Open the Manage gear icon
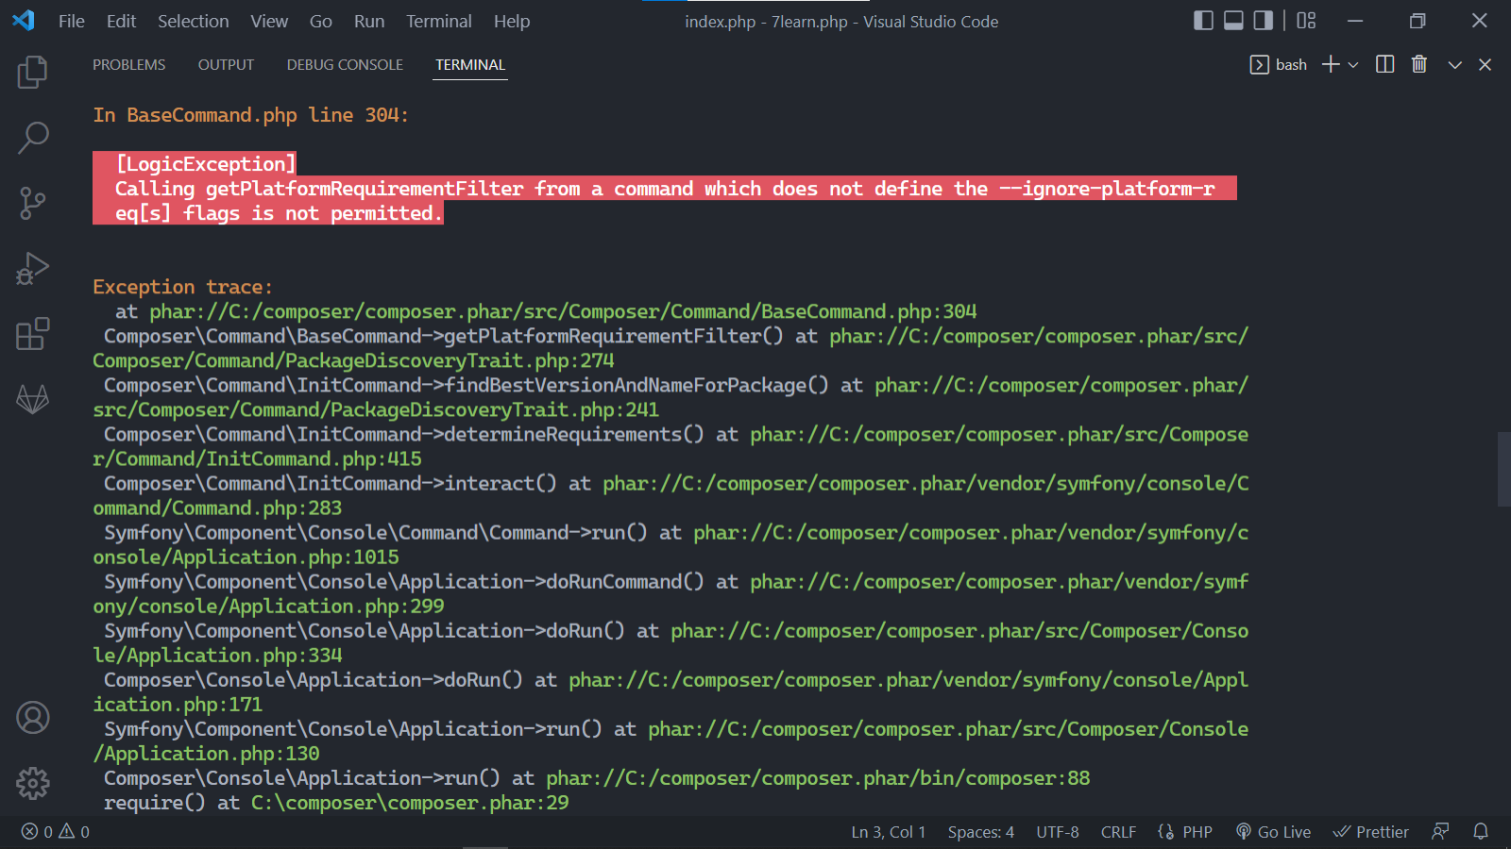Viewport: 1511px width, 849px height. (x=33, y=783)
